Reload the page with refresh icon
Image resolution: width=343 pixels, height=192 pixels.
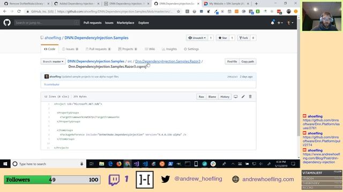pos(19,11)
